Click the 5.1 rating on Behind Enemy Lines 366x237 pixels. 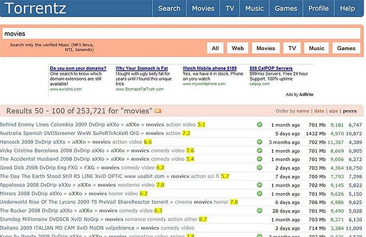coord(201,125)
